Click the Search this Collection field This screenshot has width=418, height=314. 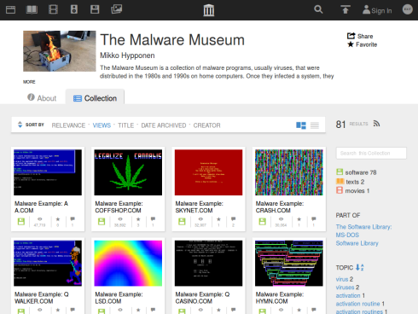coord(371,153)
